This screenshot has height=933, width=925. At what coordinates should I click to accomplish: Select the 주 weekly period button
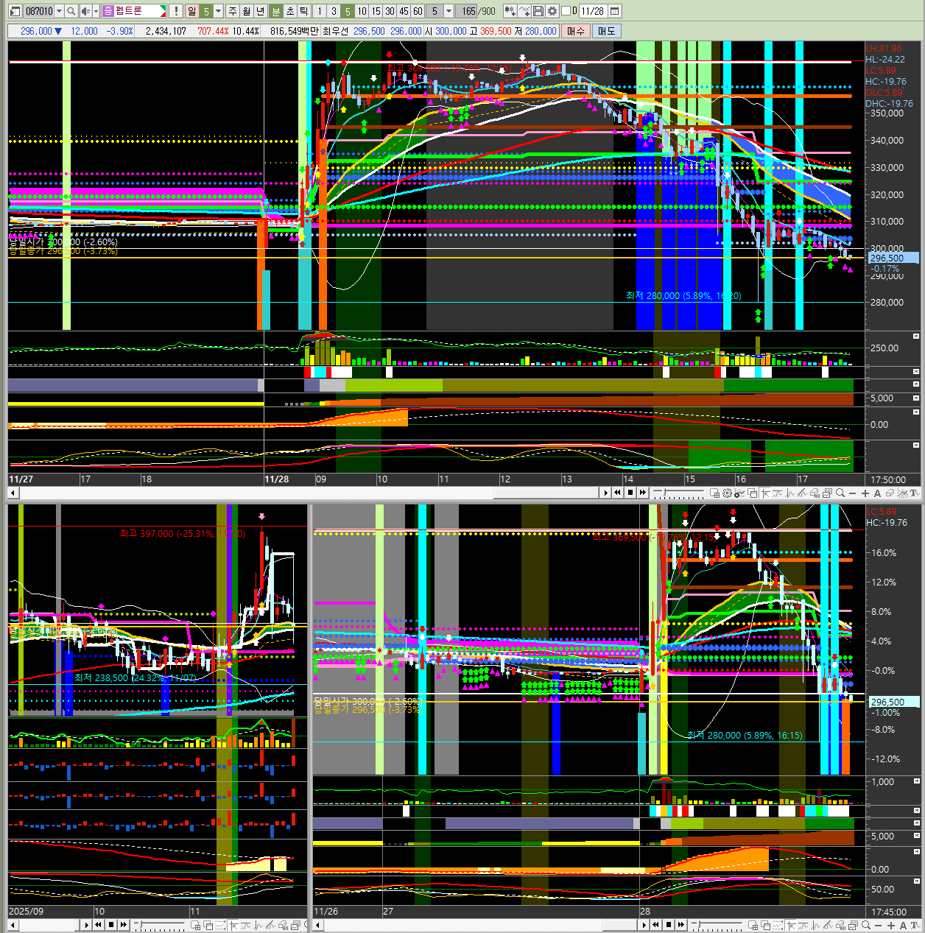coord(233,11)
